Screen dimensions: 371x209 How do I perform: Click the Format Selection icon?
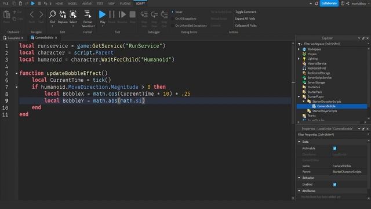coord(88,14)
